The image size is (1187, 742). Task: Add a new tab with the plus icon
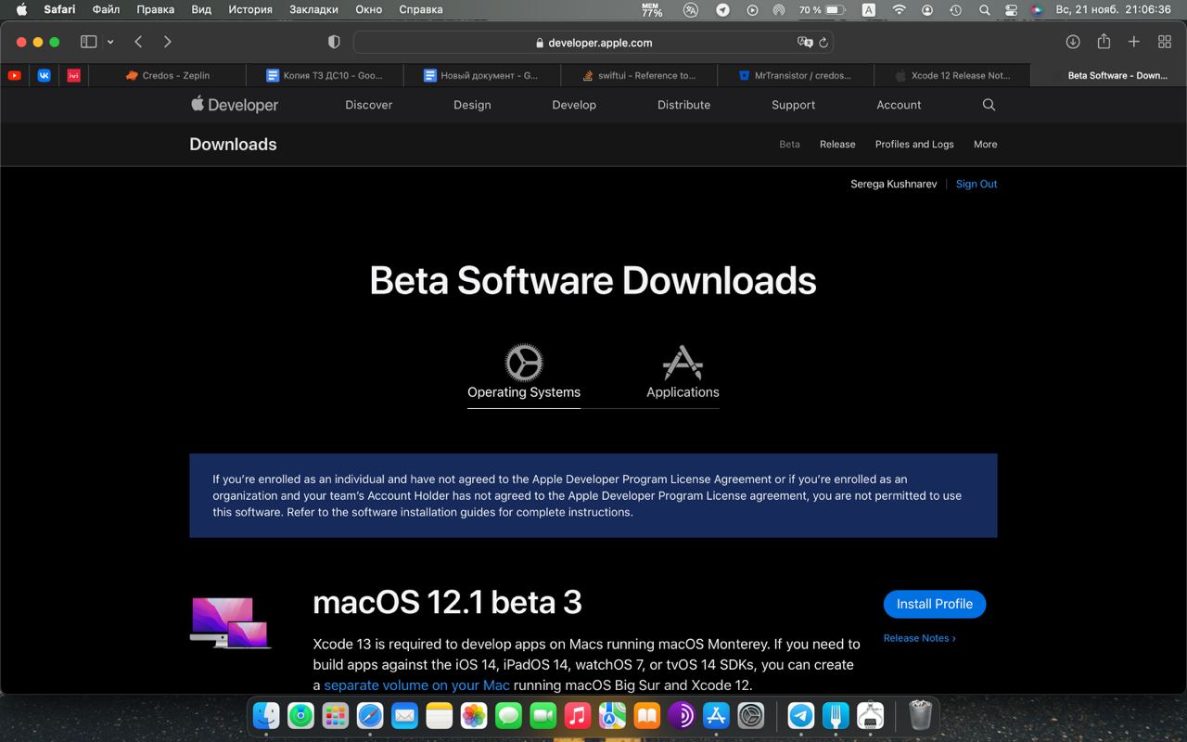coord(1133,42)
